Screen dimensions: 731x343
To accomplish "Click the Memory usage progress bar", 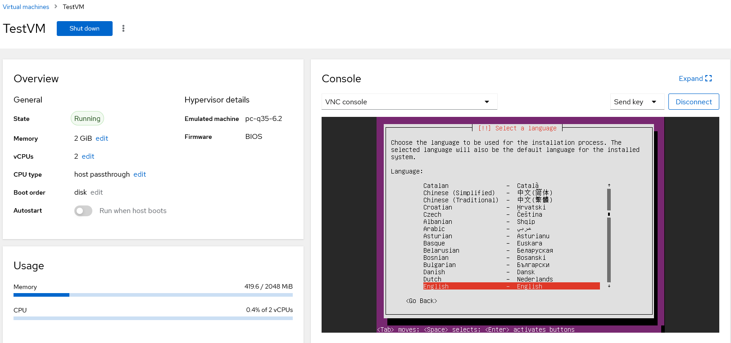I will click(x=153, y=295).
